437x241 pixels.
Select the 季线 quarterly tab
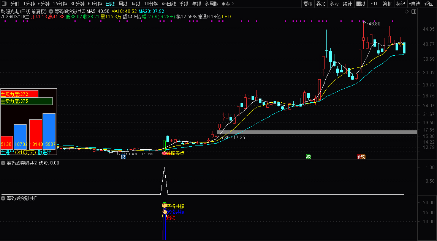coord(184,4)
